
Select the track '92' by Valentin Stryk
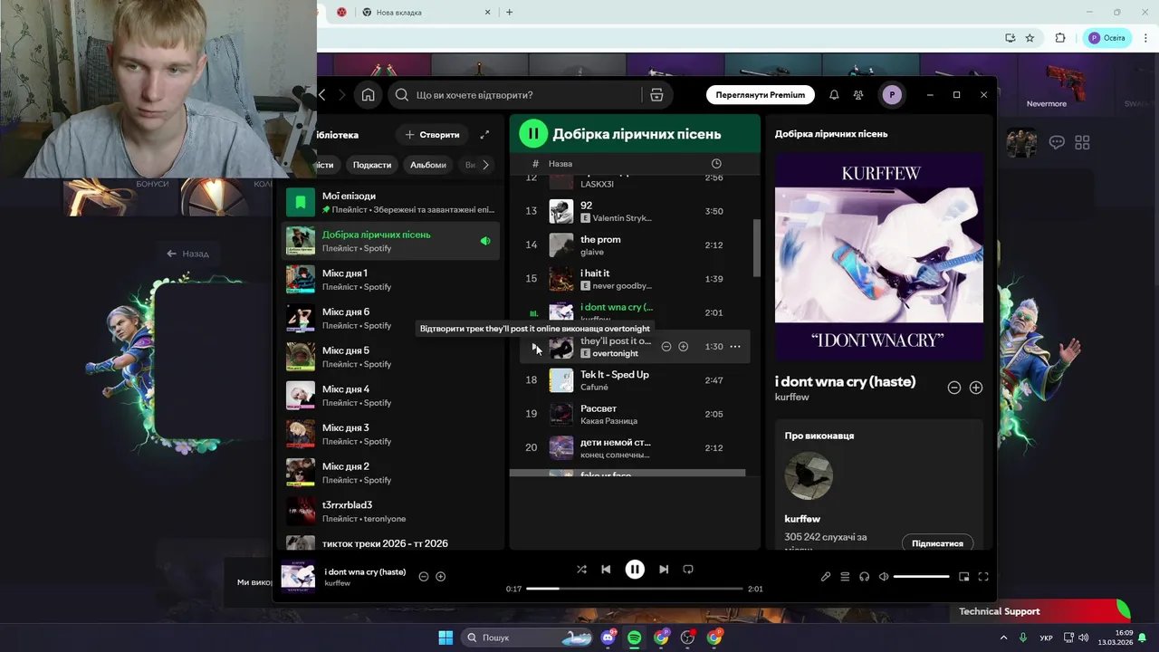[x=635, y=211]
